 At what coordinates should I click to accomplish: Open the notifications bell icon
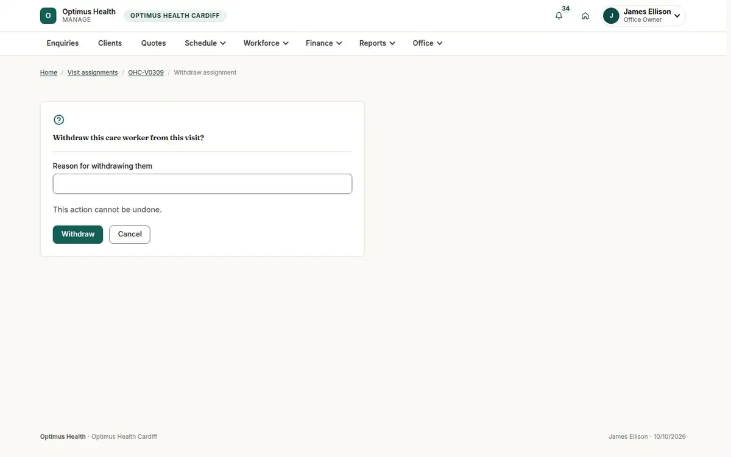559,16
